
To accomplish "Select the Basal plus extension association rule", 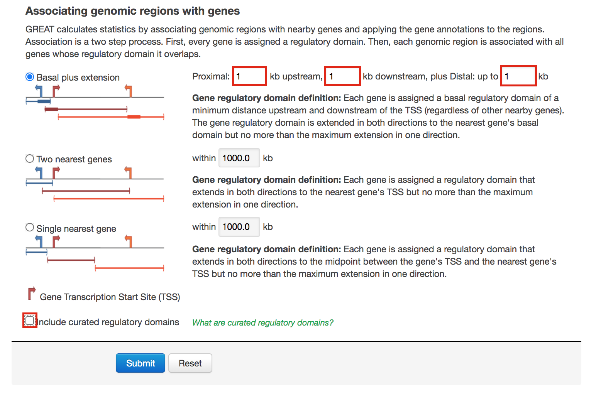I will (x=29, y=76).
